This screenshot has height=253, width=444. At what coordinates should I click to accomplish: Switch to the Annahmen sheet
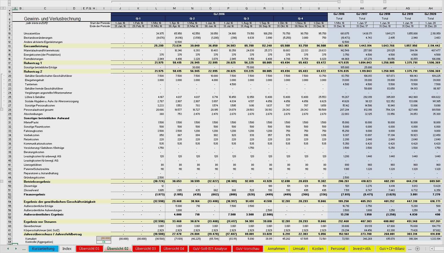pyautogui.click(x=276, y=249)
